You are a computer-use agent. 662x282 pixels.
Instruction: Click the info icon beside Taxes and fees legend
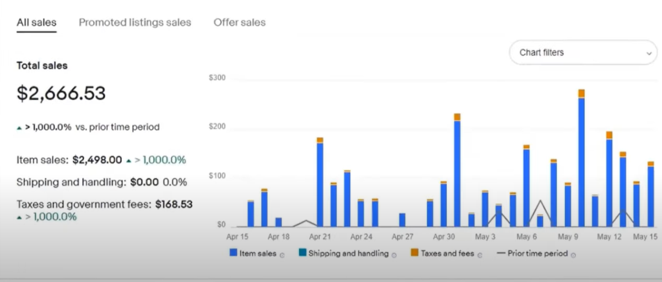coord(480,255)
